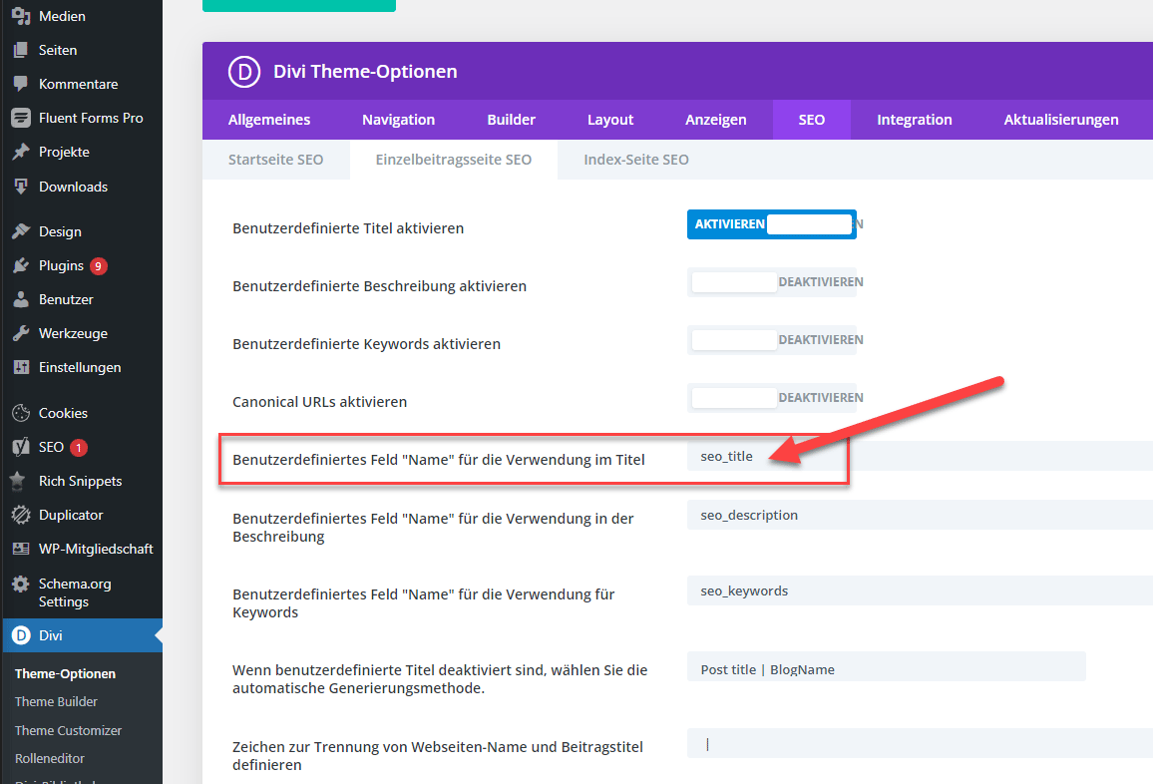Select the SEO tab in Divi options
Screen dimensions: 1153x784
click(812, 119)
